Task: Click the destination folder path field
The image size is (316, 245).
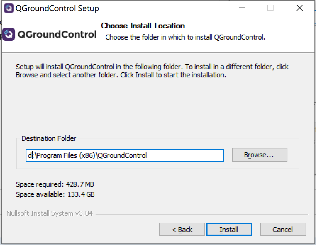Action: click(125, 155)
